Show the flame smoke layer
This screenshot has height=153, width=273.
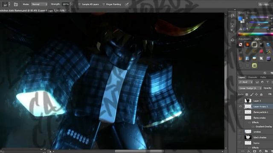tap(240, 118)
